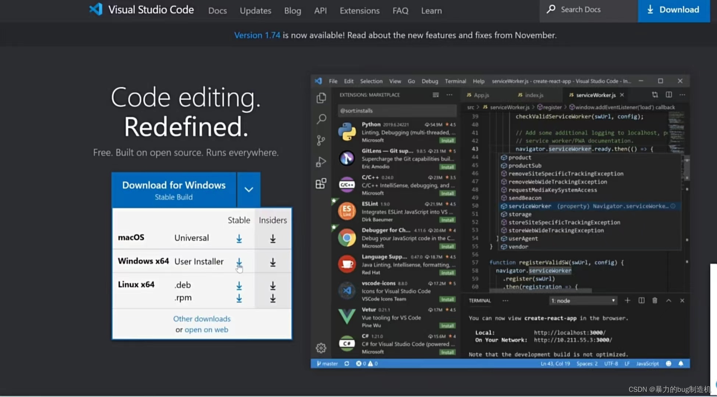Toggle the Insiders build column header
The image size is (717, 397).
click(272, 219)
